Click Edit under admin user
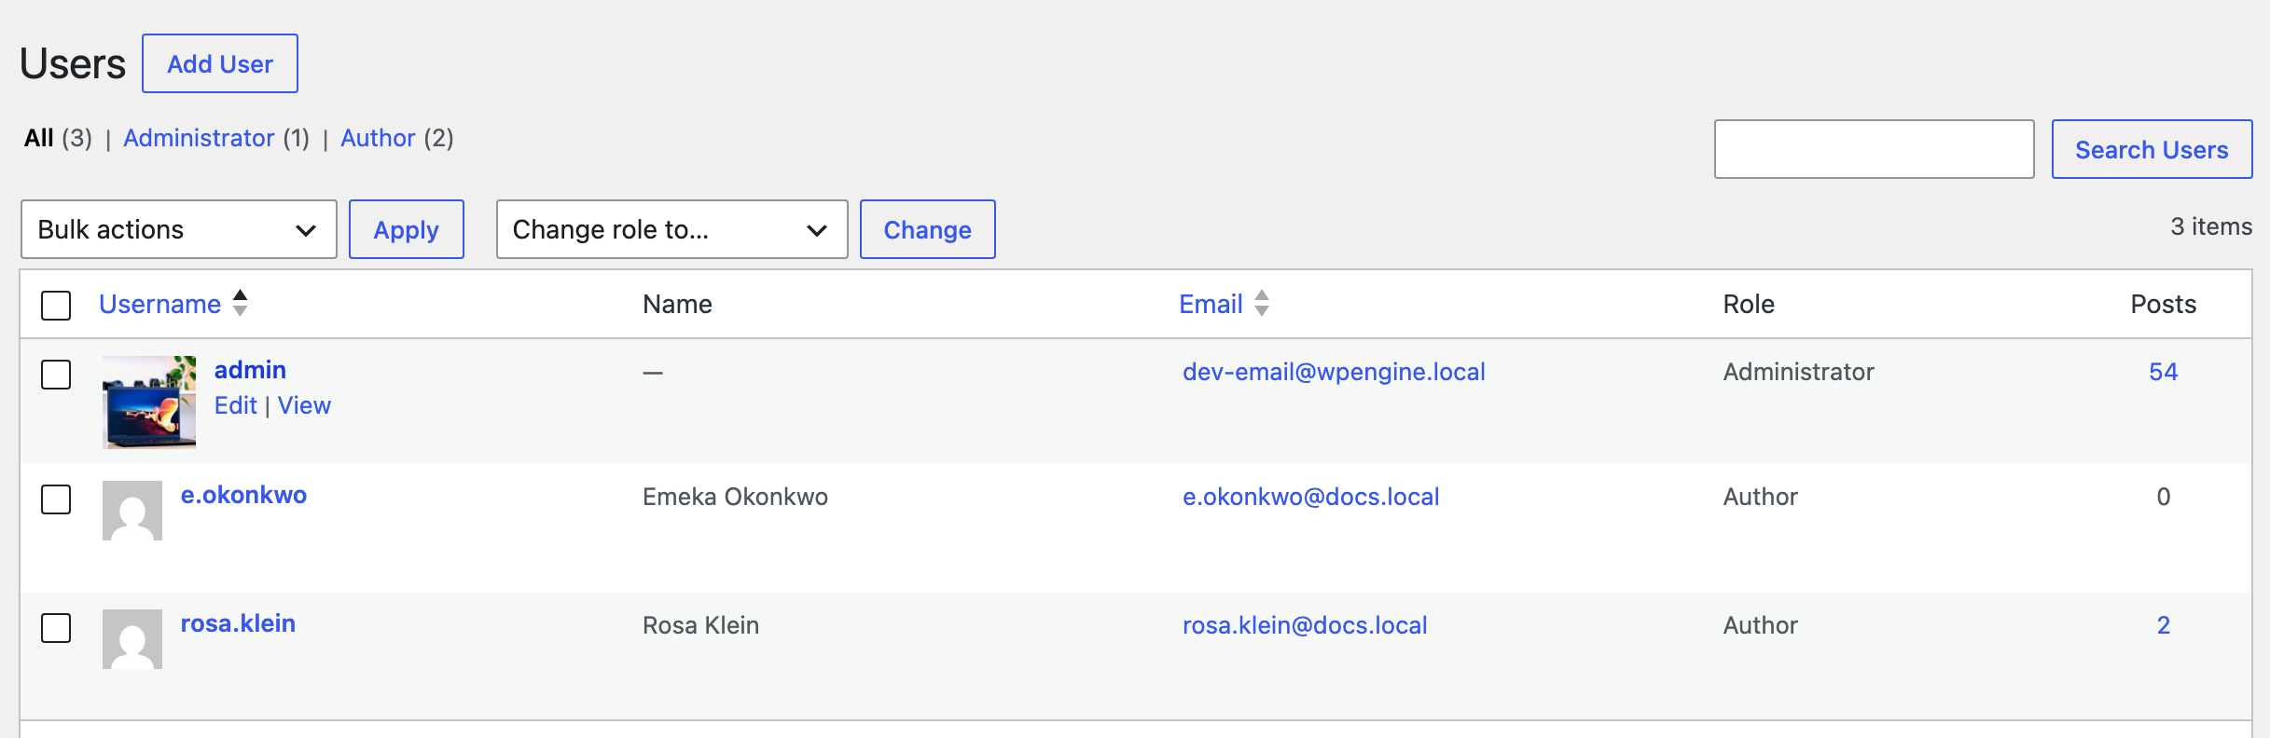Image resolution: width=2270 pixels, height=738 pixels. coord(235,405)
